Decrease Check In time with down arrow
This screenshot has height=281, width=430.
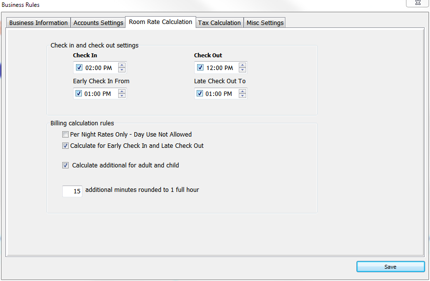122,70
